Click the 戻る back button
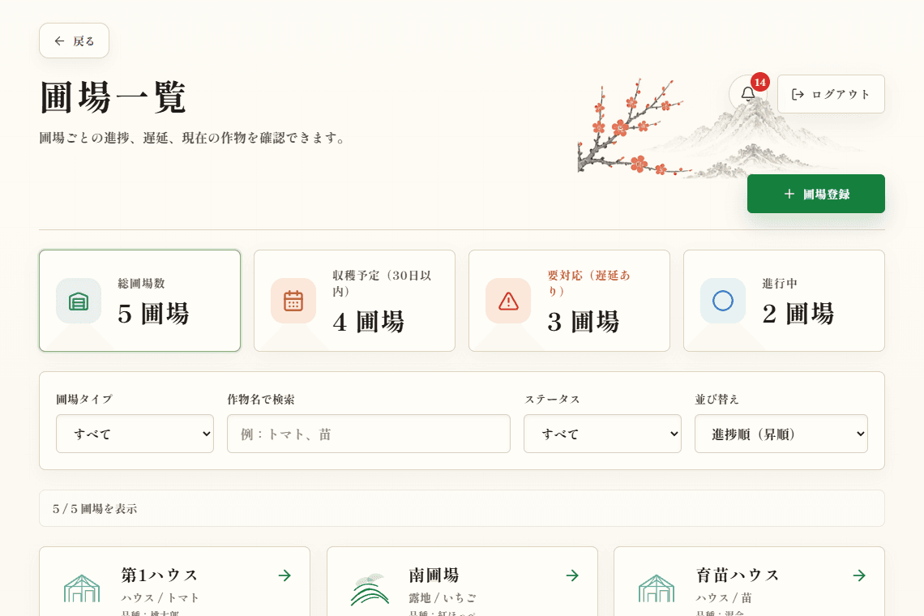Image resolution: width=924 pixels, height=616 pixels. pyautogui.click(x=75, y=41)
